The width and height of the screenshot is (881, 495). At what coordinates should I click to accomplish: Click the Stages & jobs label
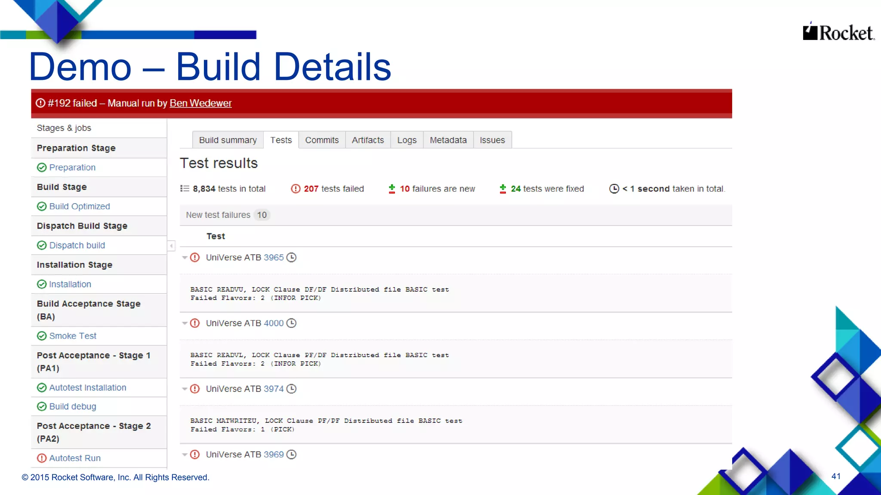coord(64,128)
